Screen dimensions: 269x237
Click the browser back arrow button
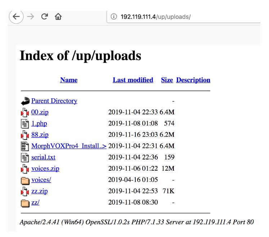(x=16, y=17)
